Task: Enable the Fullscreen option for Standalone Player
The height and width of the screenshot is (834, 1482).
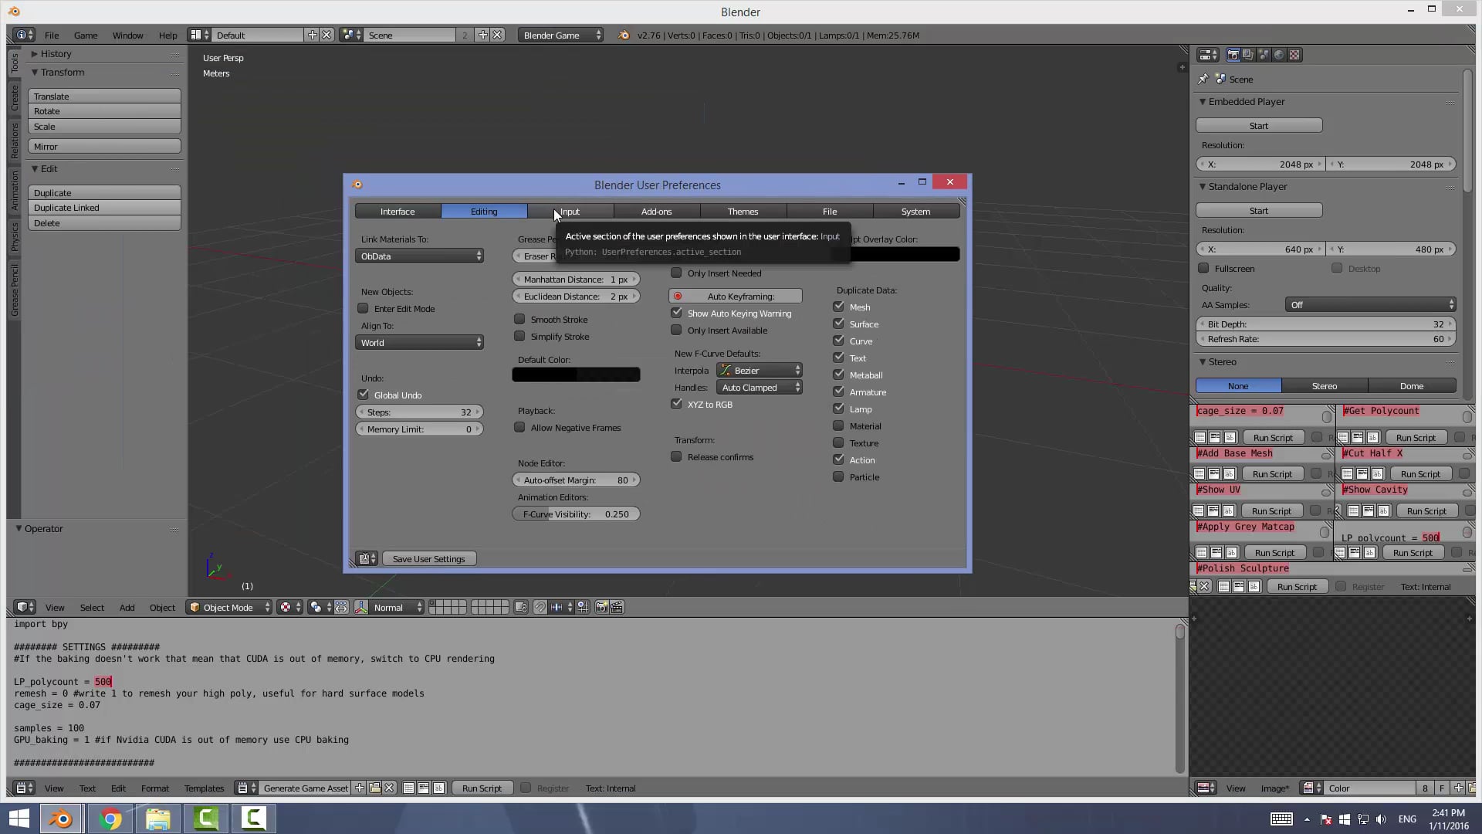Action: pos(1203,268)
